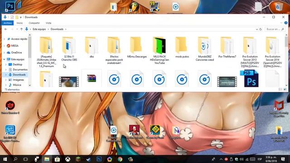
Task: Open Customize Quick Access Toolbar dropdown
Action: (21, 17)
